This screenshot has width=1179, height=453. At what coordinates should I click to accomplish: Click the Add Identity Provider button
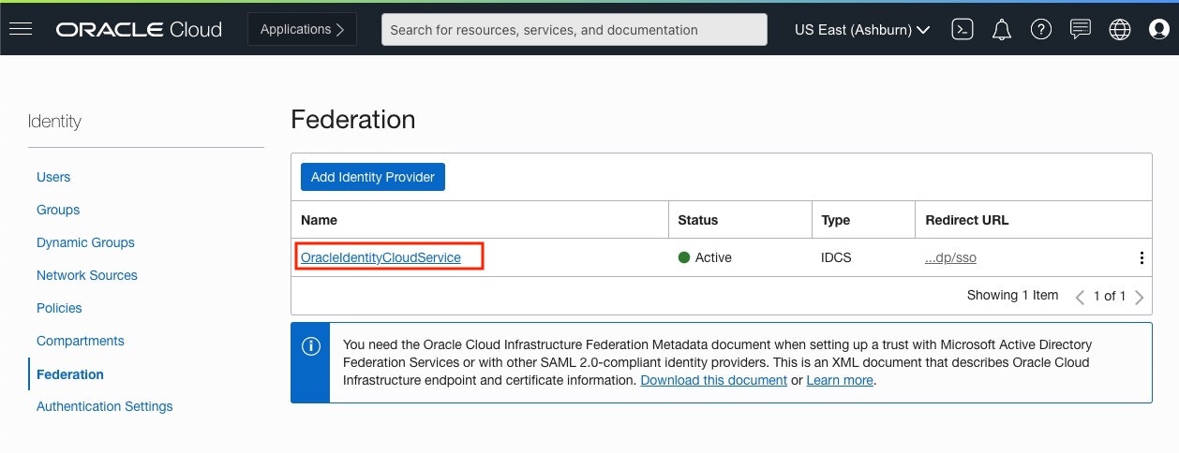(372, 177)
